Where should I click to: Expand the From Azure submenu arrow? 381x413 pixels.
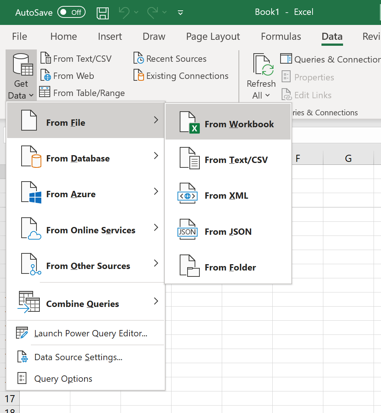point(156,191)
